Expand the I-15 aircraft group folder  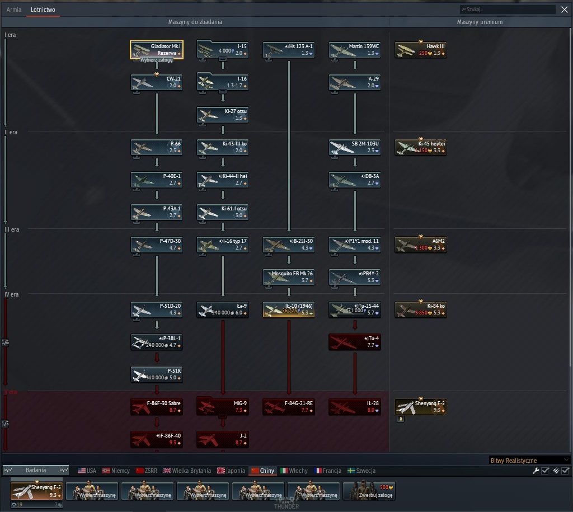coord(223,59)
